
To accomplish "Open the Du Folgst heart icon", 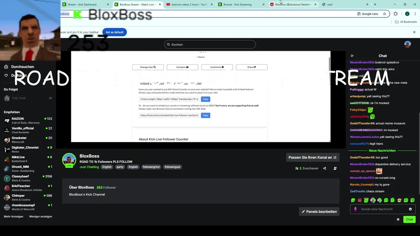I will tap(6, 75).
